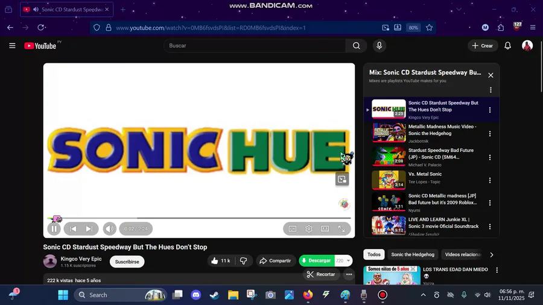The image size is (543, 305).
Task: Open browser extensions puzzle icon
Action: pyautogui.click(x=501, y=28)
